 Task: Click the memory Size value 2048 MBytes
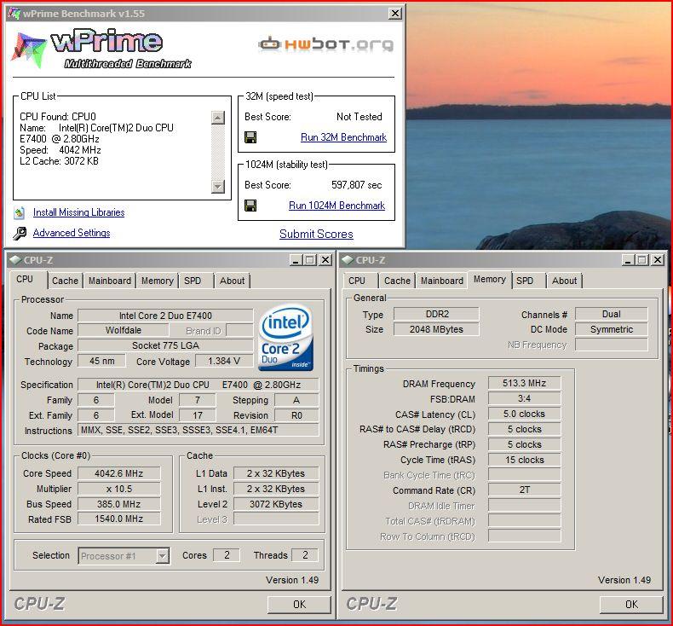(436, 329)
